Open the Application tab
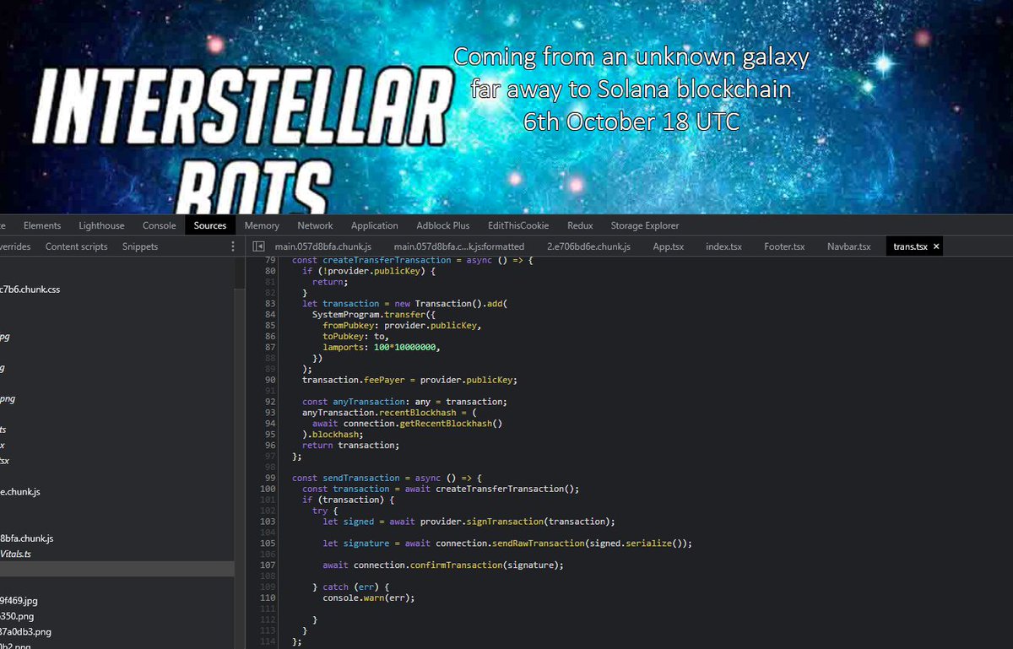Screen dimensions: 1013x649 (x=374, y=225)
